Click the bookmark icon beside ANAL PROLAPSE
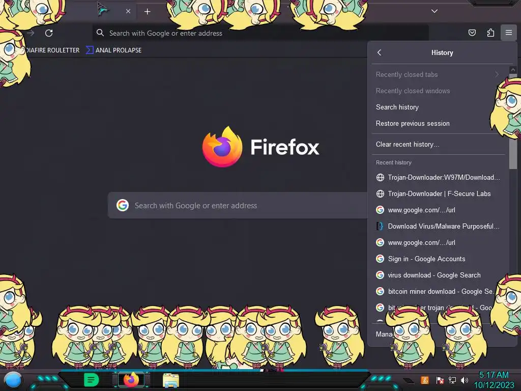The height and width of the screenshot is (391, 521). point(90,50)
